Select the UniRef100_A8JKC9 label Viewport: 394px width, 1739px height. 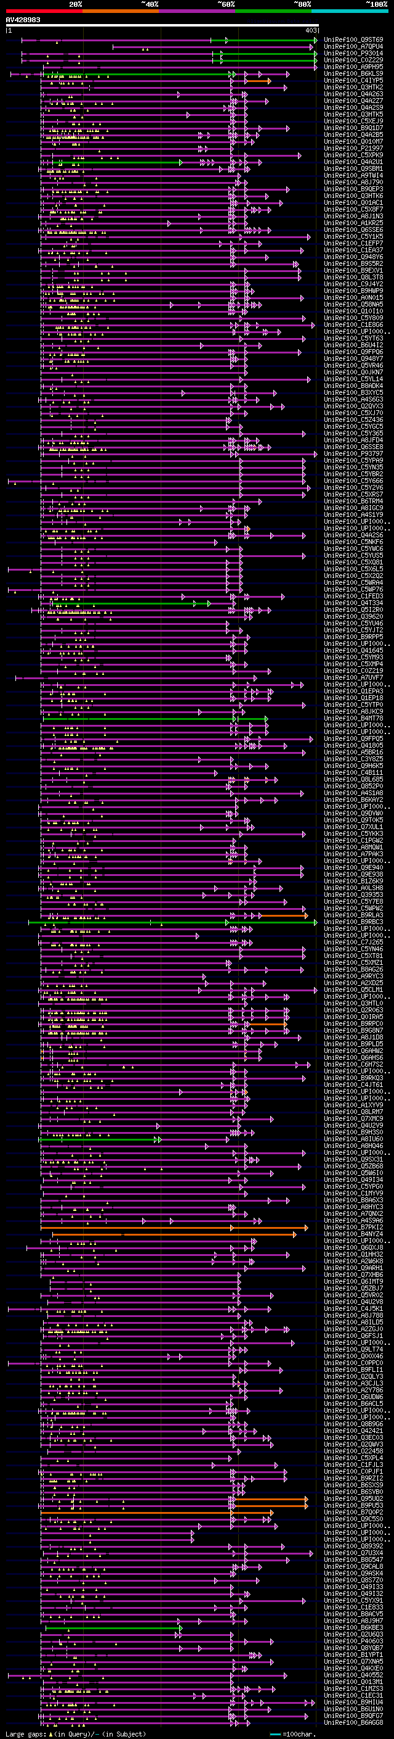coord(353,711)
